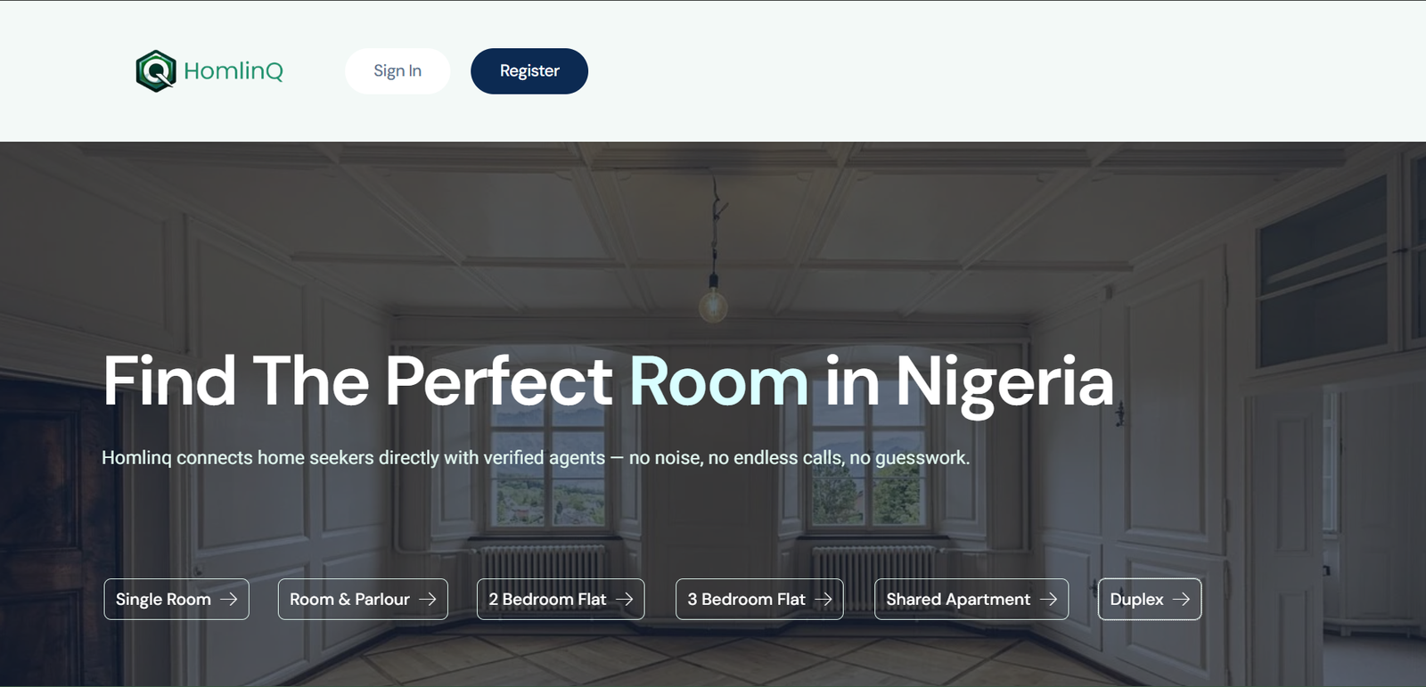Click the arrow icon beside 3 Bedroom Flat
Screen dimensions: 1426x687
(824, 600)
